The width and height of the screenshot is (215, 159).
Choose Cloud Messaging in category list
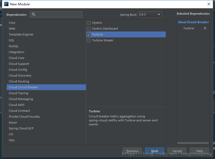tap(46, 99)
